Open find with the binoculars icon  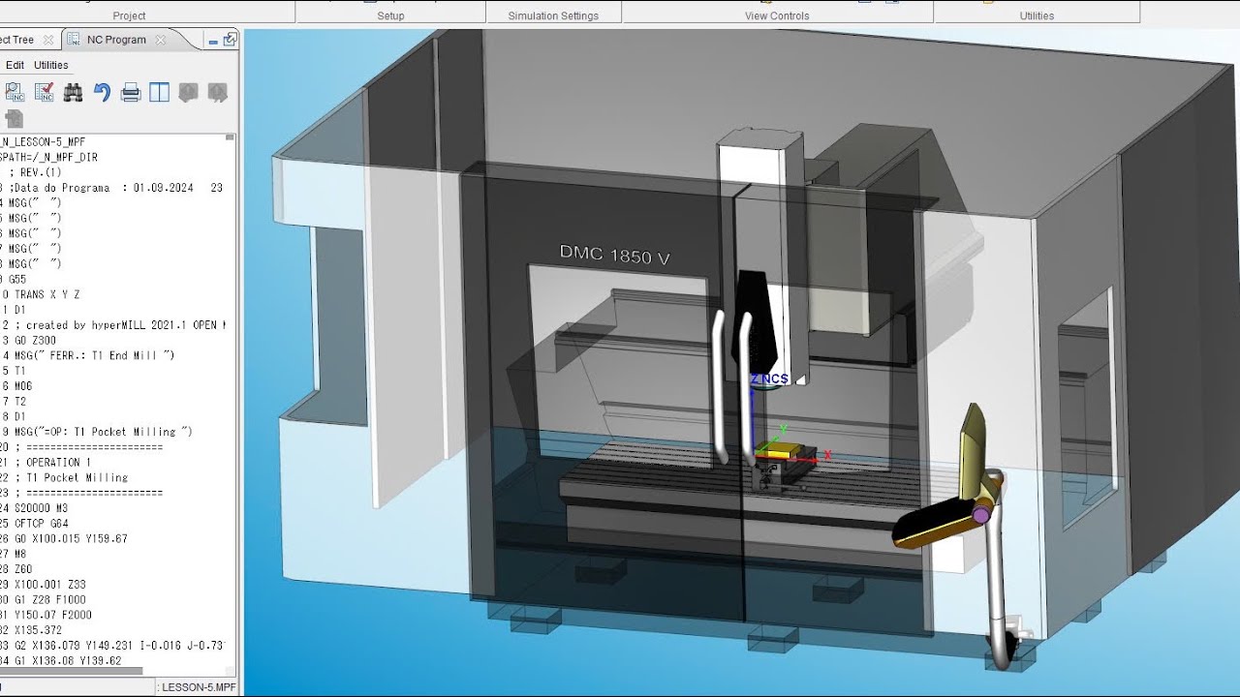click(x=73, y=92)
